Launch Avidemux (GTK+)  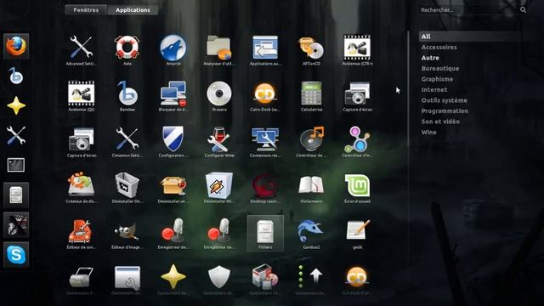[x=357, y=50]
